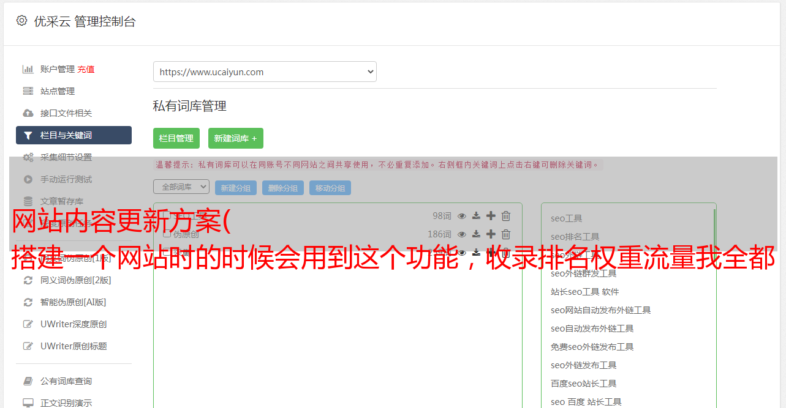Select keyword 百度seo站长工具
786x408 pixels.
click(x=584, y=384)
